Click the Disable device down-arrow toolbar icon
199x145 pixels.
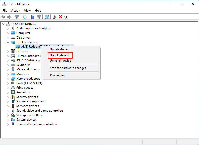(x=66, y=17)
